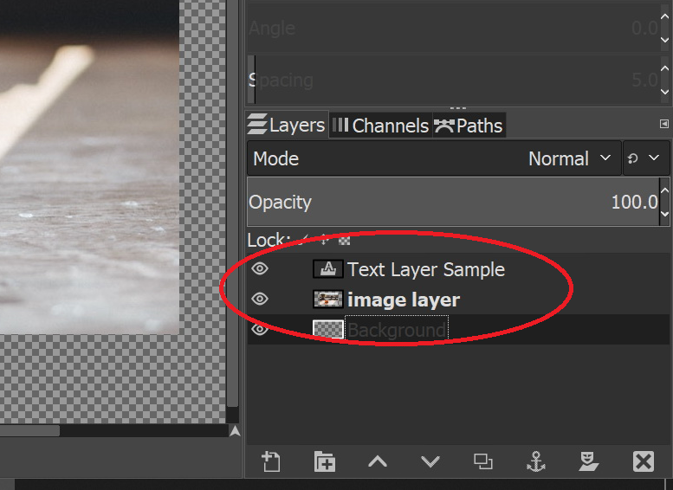Hide the Text Layer Sample layer
Screen dimensions: 673x490
(260, 269)
